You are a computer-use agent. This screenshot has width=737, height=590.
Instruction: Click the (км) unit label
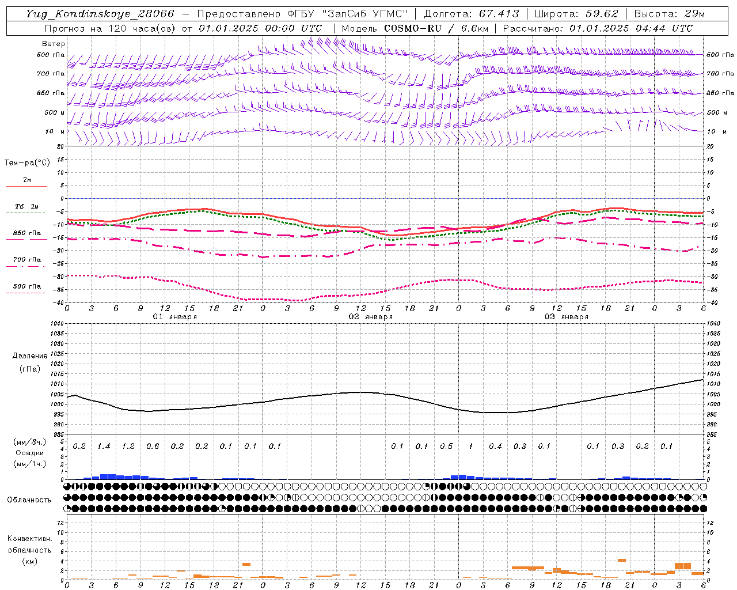[x=29, y=561]
